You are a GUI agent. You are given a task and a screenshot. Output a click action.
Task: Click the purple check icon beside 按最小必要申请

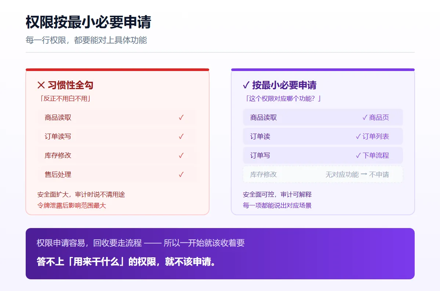(246, 85)
